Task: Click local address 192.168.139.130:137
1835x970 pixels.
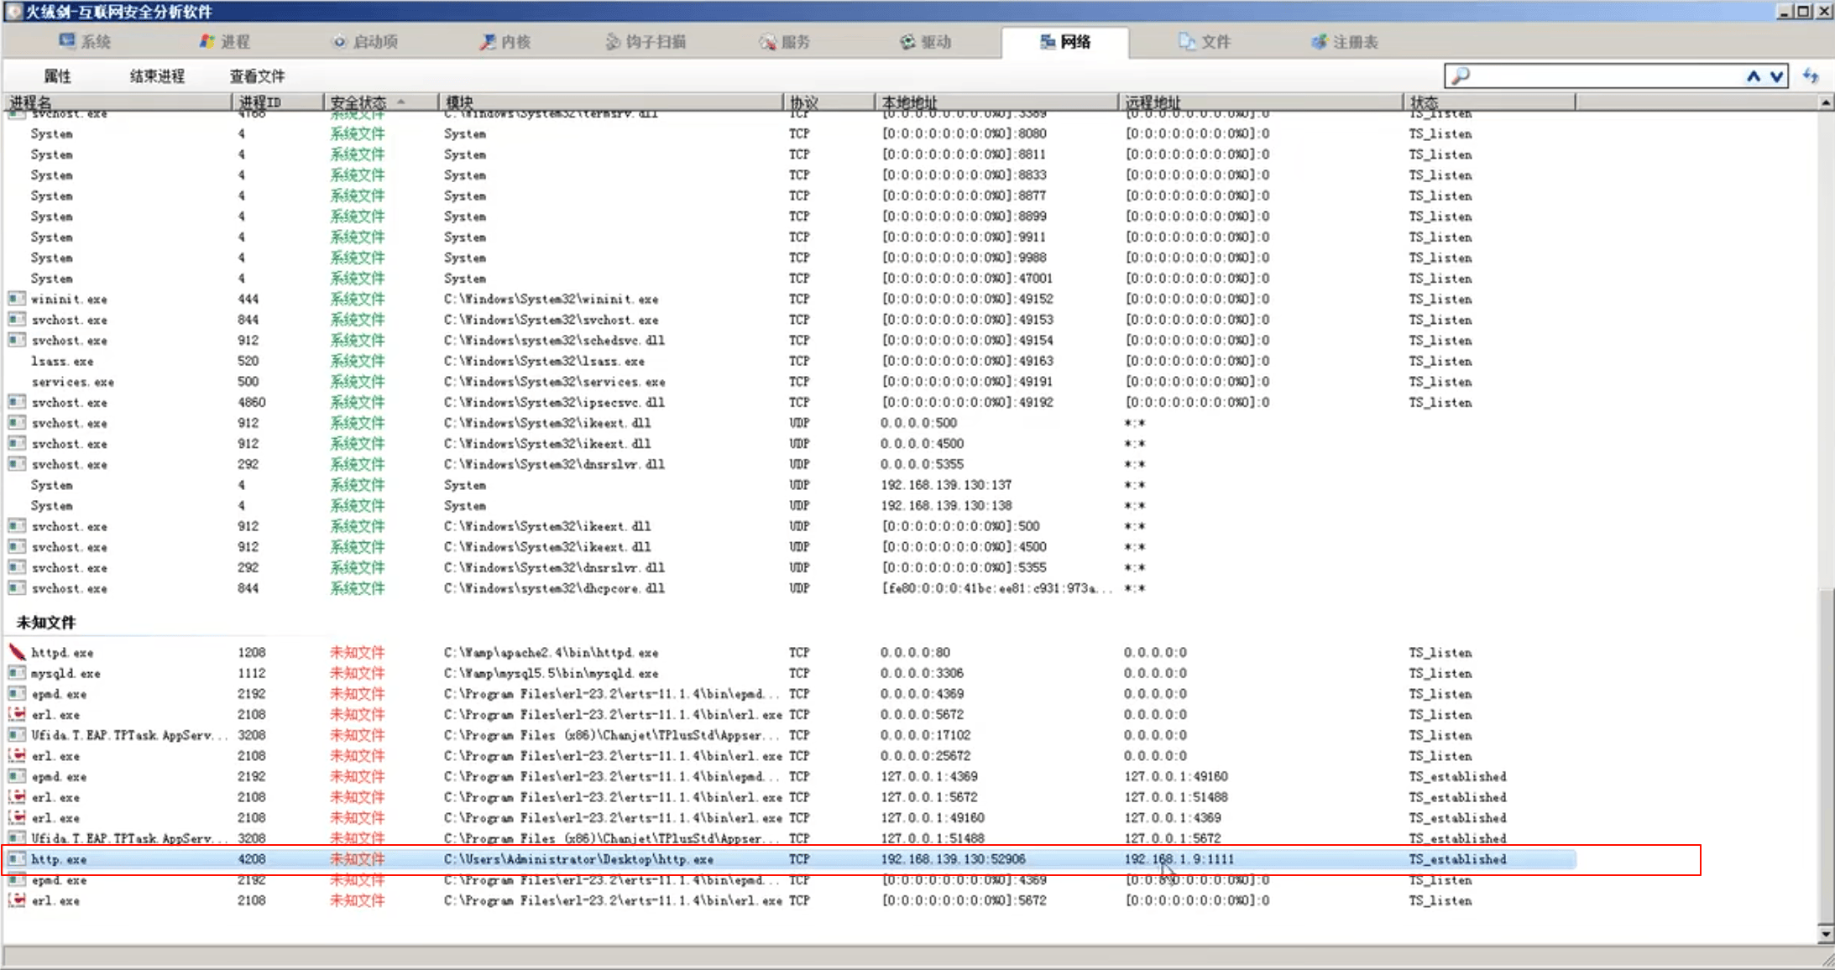Action: tap(946, 485)
